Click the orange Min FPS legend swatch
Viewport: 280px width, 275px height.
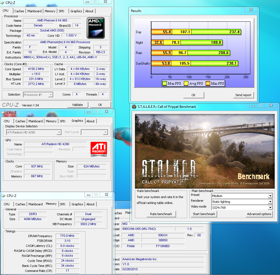pos(208,83)
